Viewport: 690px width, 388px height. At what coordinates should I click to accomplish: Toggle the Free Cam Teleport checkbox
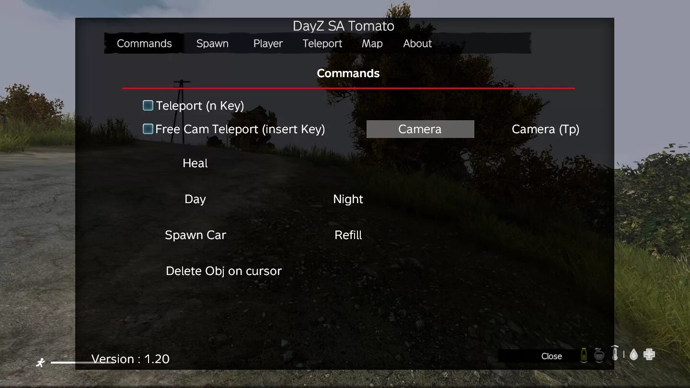[148, 129]
